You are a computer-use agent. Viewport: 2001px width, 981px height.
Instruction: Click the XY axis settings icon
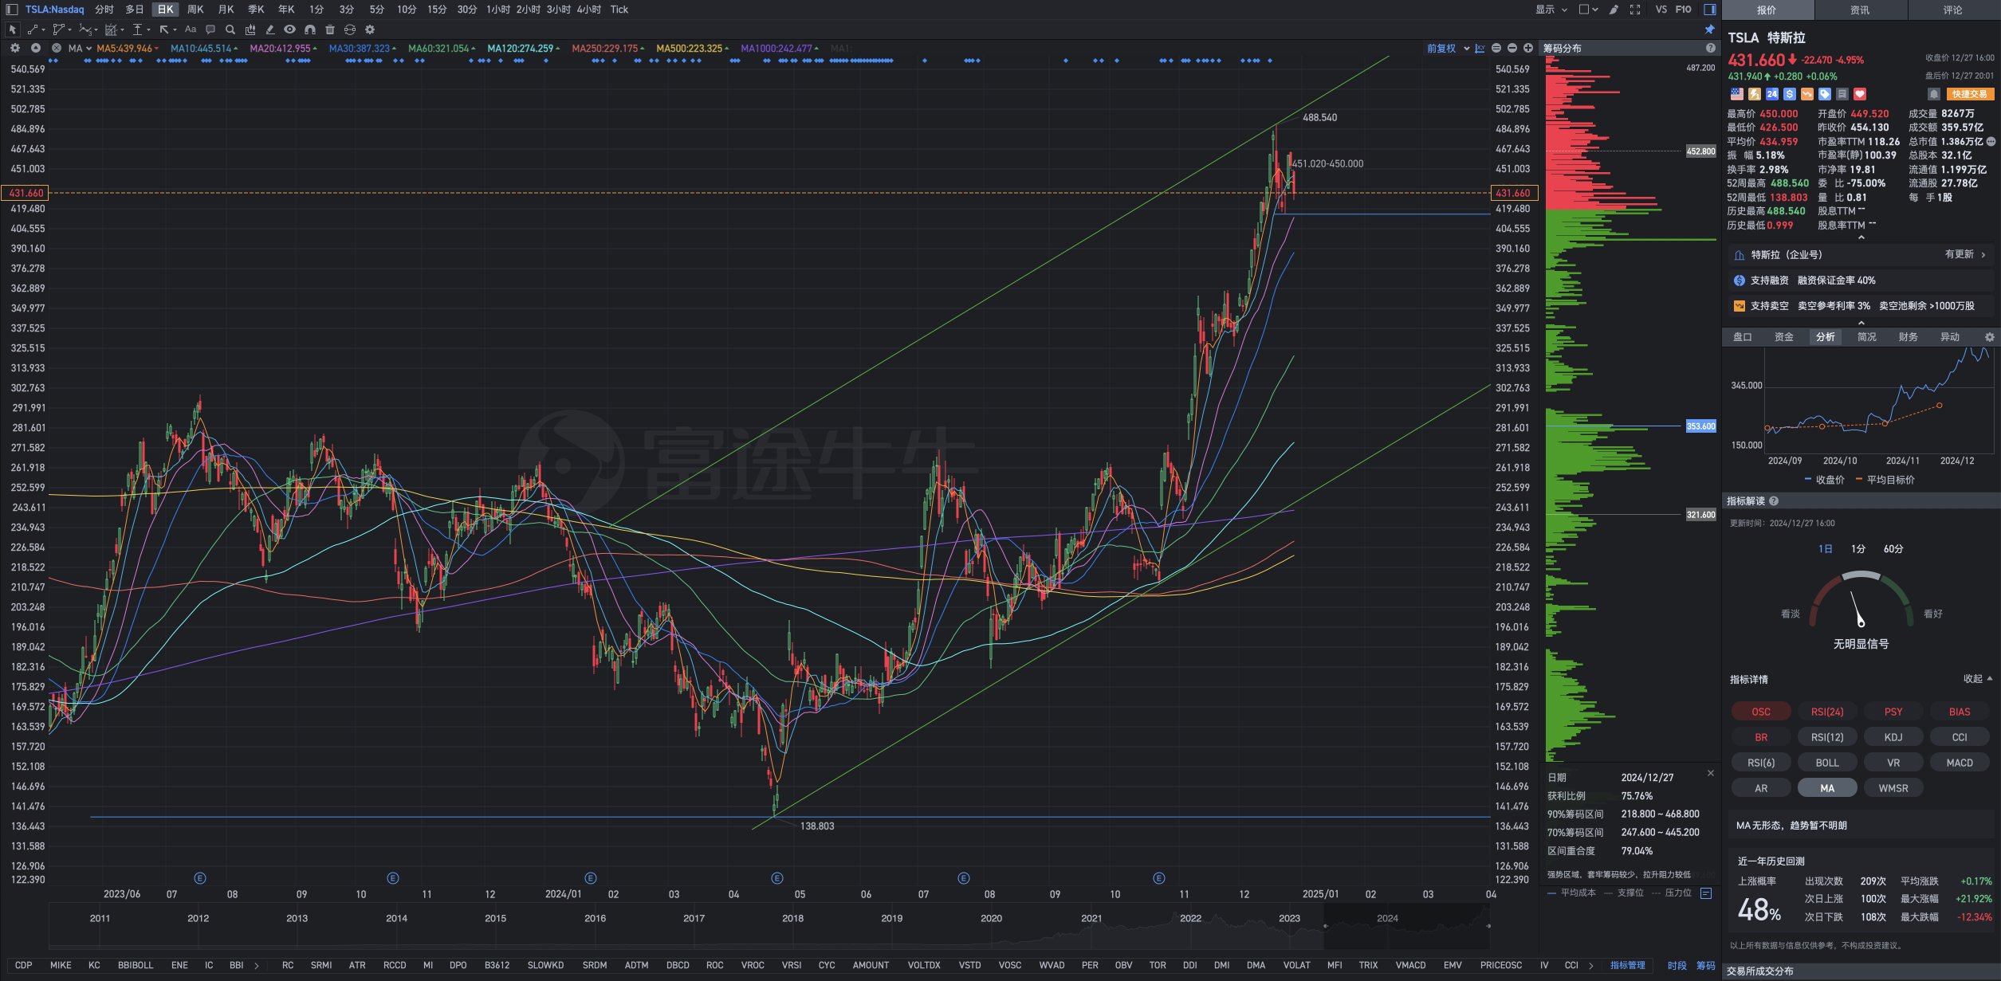click(1480, 49)
